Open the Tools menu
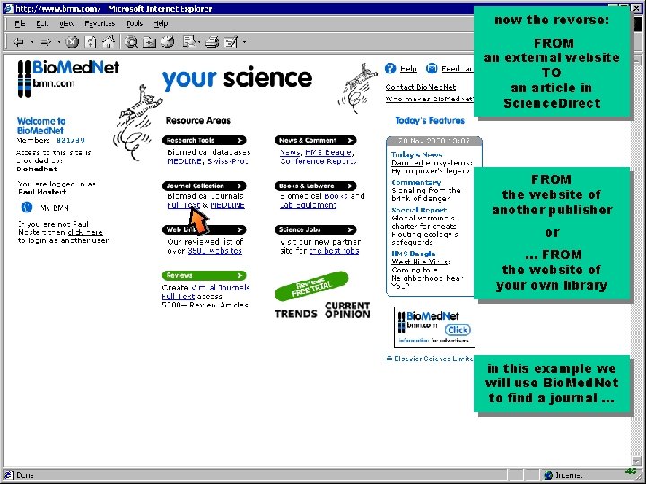The image size is (646, 484). pos(134,24)
